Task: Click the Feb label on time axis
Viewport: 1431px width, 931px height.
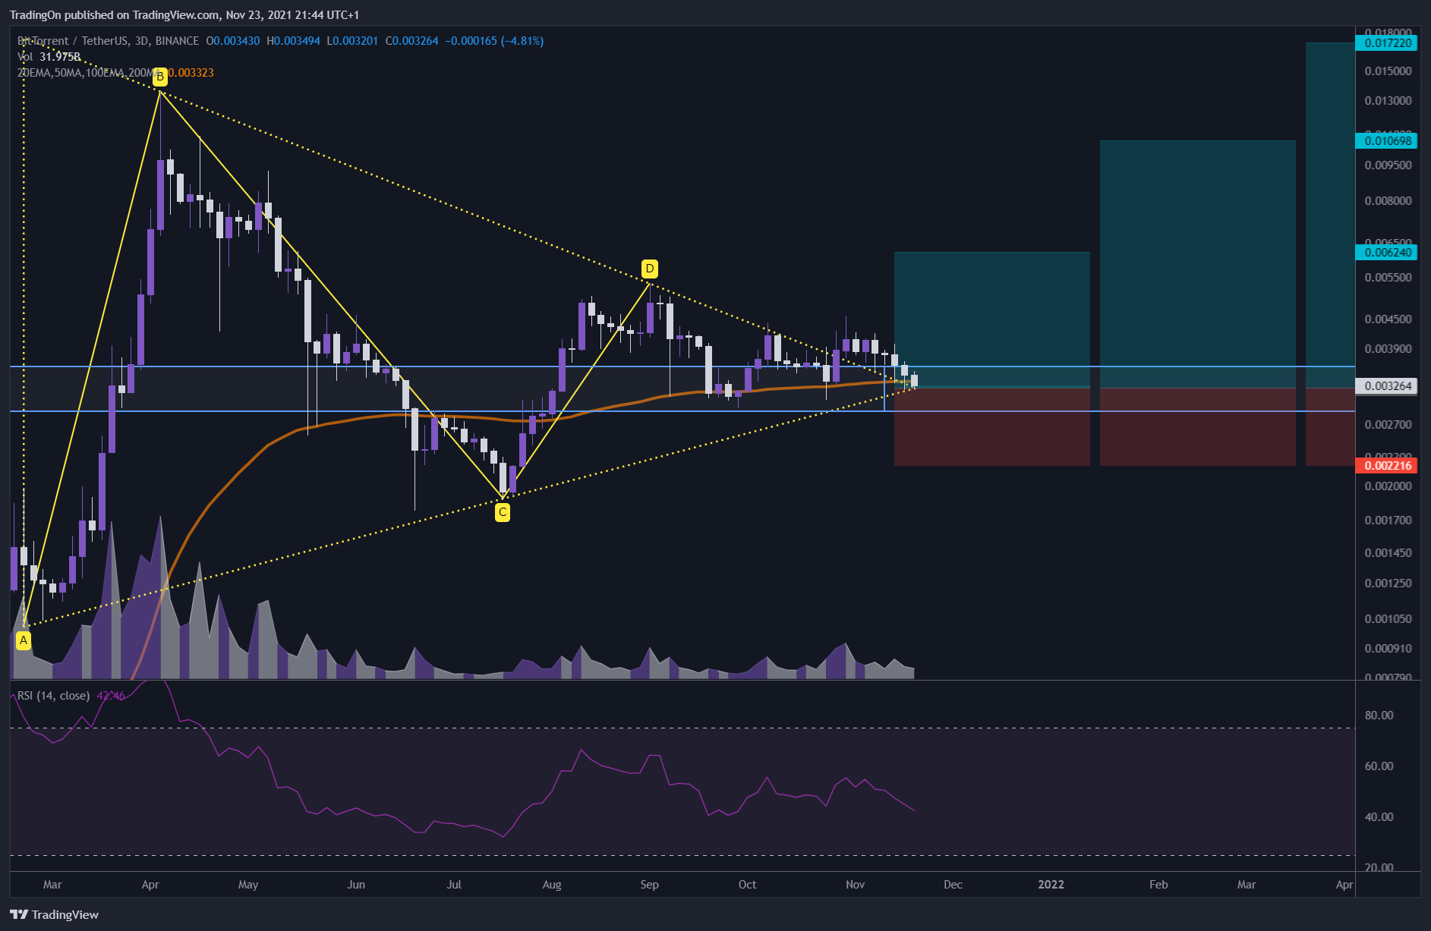Action: point(1158,884)
